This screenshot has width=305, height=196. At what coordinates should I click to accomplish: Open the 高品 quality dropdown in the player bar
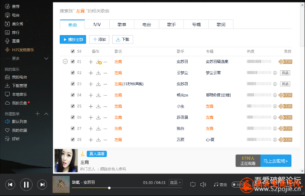[x=175, y=182]
